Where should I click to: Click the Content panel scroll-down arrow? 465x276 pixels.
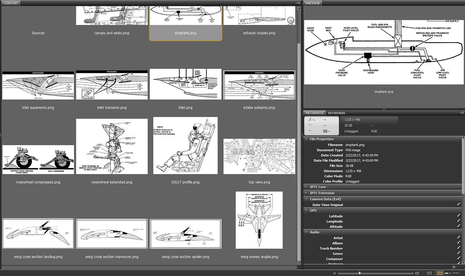[299, 263]
